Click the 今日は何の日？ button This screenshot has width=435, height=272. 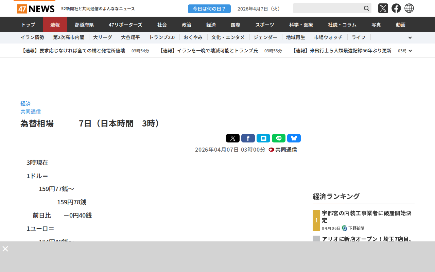209,9
